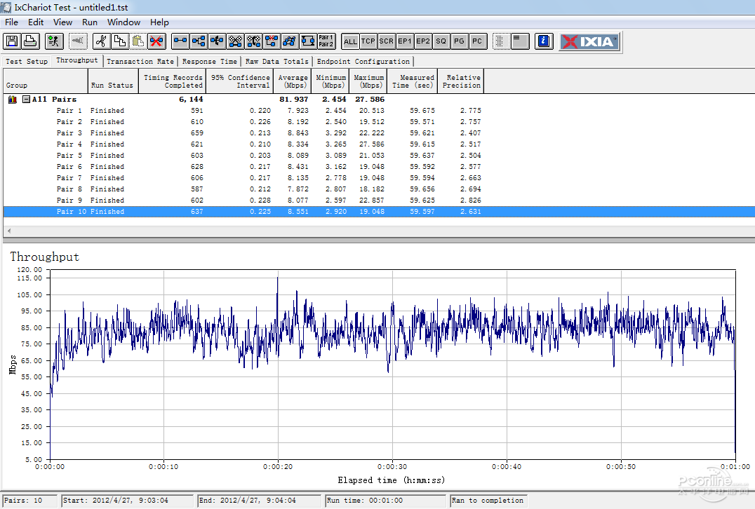Open the Raw Data Totals tab

point(277,62)
